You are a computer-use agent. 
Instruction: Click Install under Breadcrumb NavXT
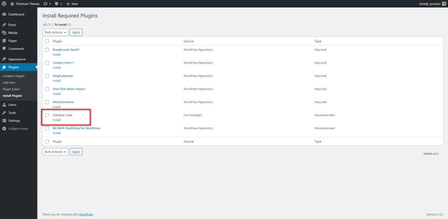pyautogui.click(x=56, y=55)
